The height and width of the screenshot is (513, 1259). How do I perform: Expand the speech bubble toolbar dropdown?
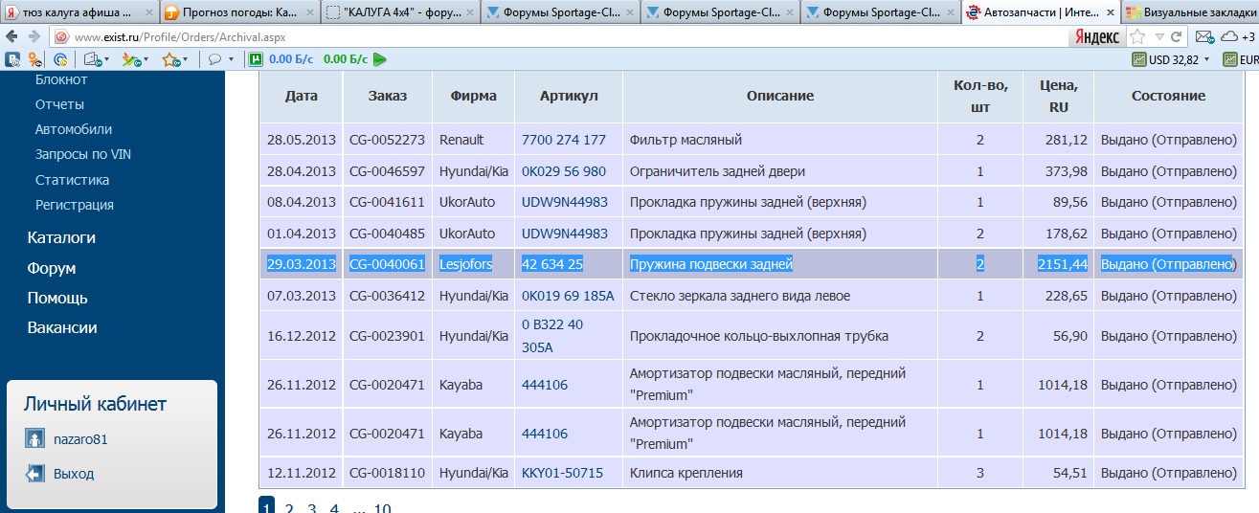[x=231, y=59]
